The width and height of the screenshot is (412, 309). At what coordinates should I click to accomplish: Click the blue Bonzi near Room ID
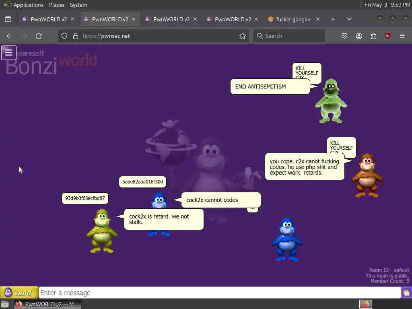[x=287, y=240]
